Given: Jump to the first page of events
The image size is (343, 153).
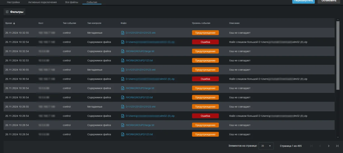Looking at the screenshot, I should click(x=312, y=146).
